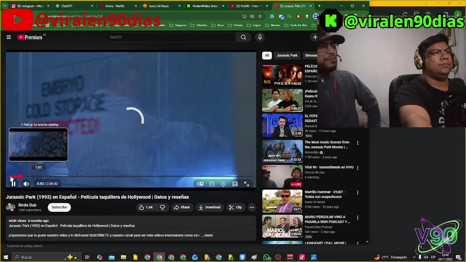
Task: Open the PRESA movie thumbnail
Action: click(283, 75)
